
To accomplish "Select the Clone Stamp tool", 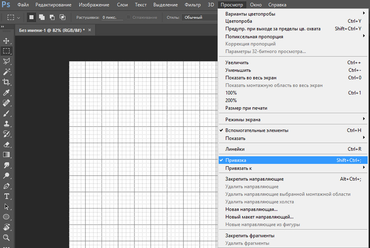I will pyautogui.click(x=6, y=124).
